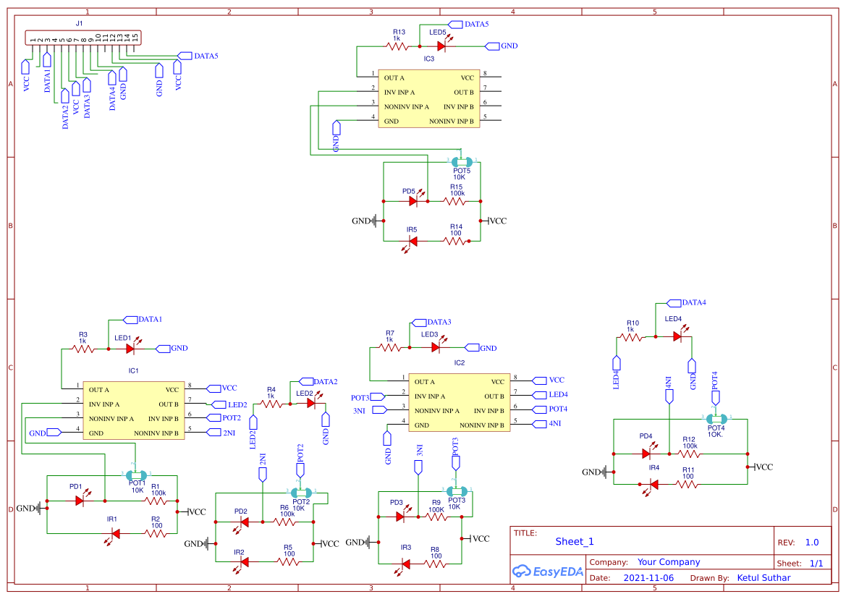This screenshot has width=846, height=599.
Task: Click the IR5 infrared emitter symbol
Action: (413, 240)
